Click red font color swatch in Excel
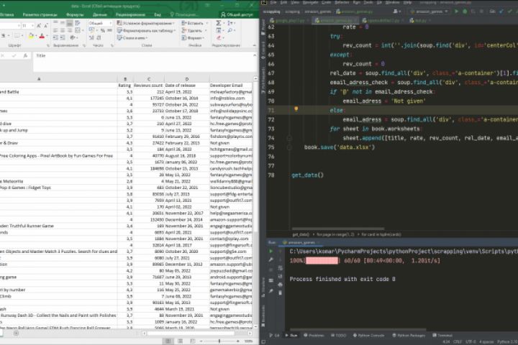The width and height of the screenshot is (518, 345). tap(42, 36)
